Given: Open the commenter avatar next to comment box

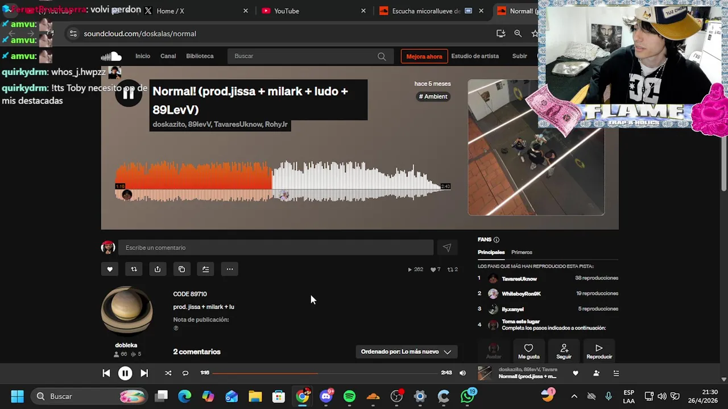Looking at the screenshot, I should click(x=108, y=248).
